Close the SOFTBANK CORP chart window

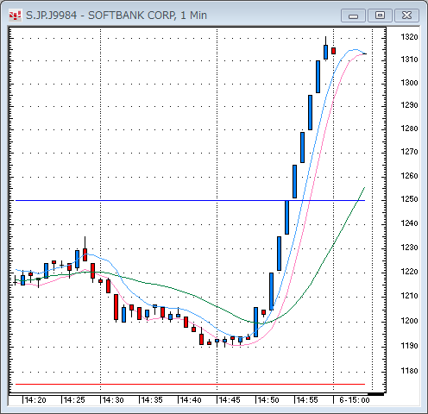click(406, 16)
